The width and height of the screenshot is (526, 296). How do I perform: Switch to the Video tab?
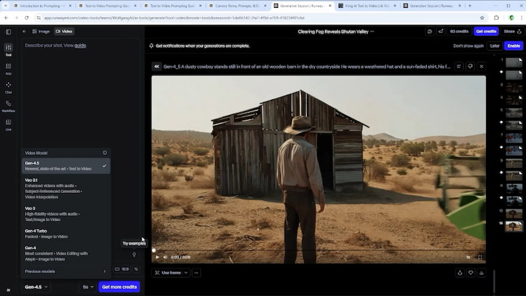64,31
